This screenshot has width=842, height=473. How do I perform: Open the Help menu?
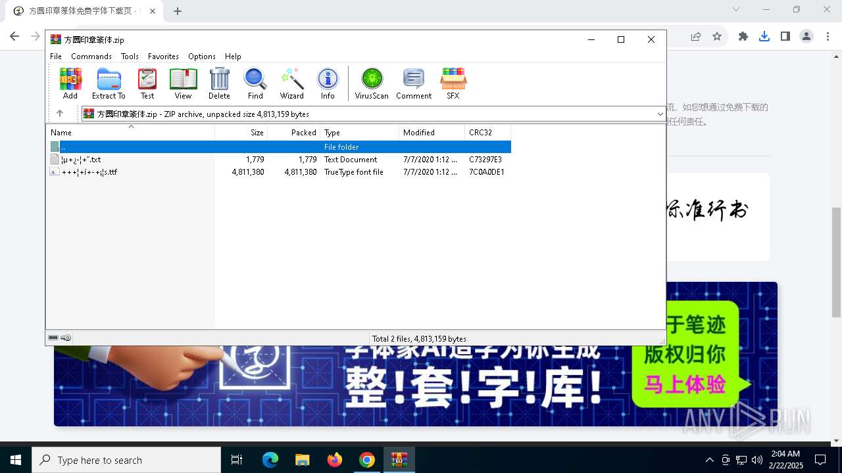click(x=233, y=56)
